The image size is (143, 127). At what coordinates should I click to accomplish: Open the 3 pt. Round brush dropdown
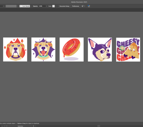coord(25,6)
